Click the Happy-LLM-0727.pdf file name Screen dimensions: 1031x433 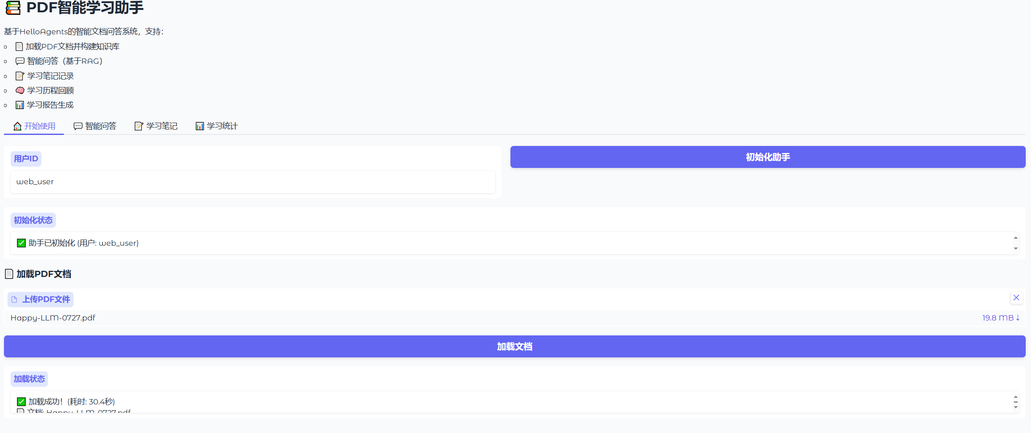click(53, 318)
